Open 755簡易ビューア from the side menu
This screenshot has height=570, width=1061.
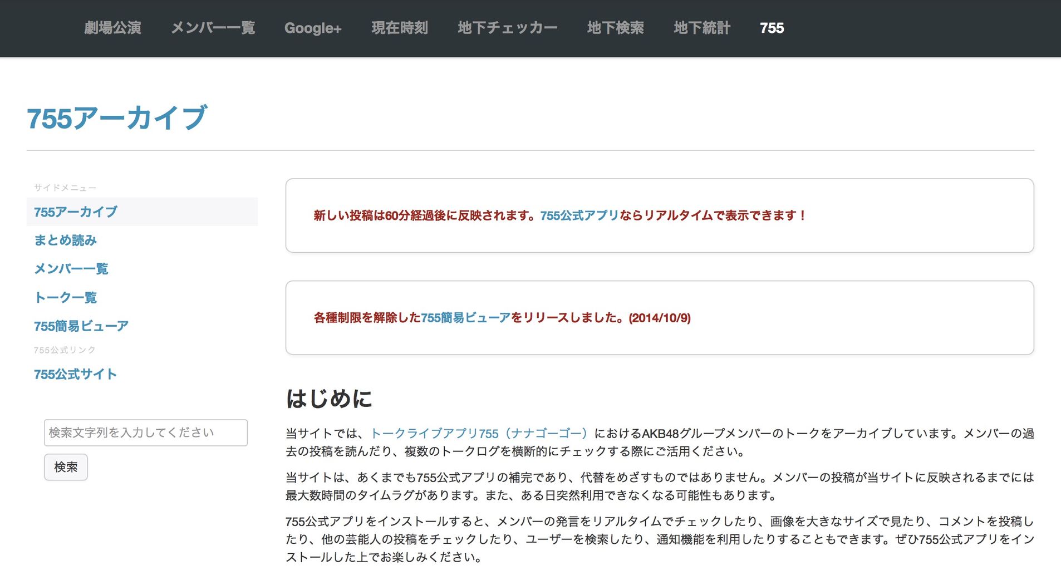pos(81,326)
